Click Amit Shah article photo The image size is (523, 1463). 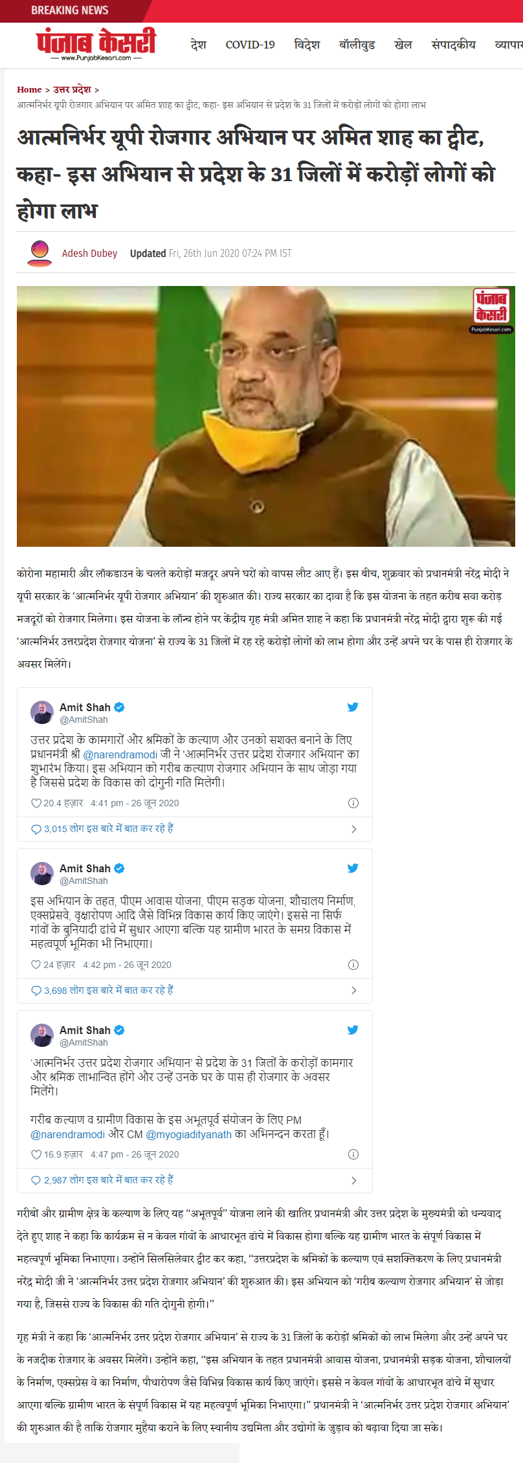[x=266, y=416]
